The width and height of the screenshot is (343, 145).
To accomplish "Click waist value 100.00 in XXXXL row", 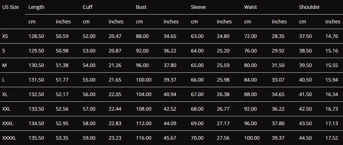I will [252, 138].
